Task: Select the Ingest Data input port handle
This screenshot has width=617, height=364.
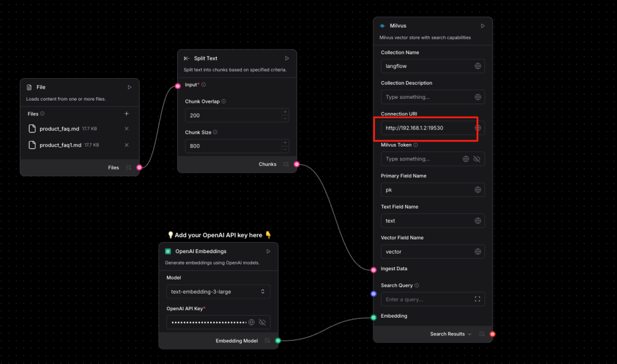Action: pos(374,270)
